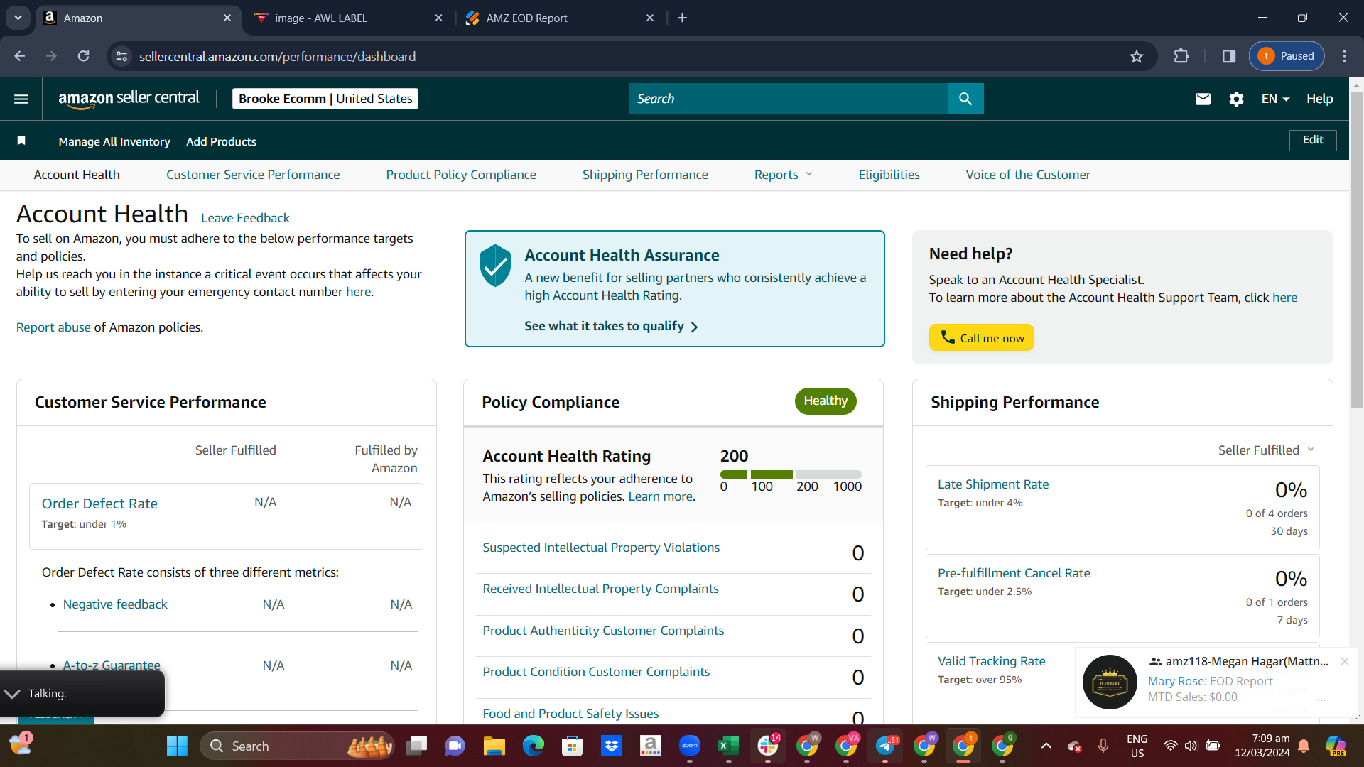The height and width of the screenshot is (767, 1364).
Task: Click the Learn more link
Action: point(661,496)
